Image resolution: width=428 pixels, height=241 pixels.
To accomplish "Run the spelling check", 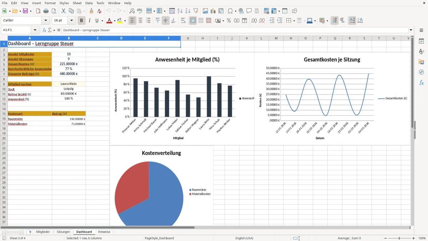I will (140, 11).
